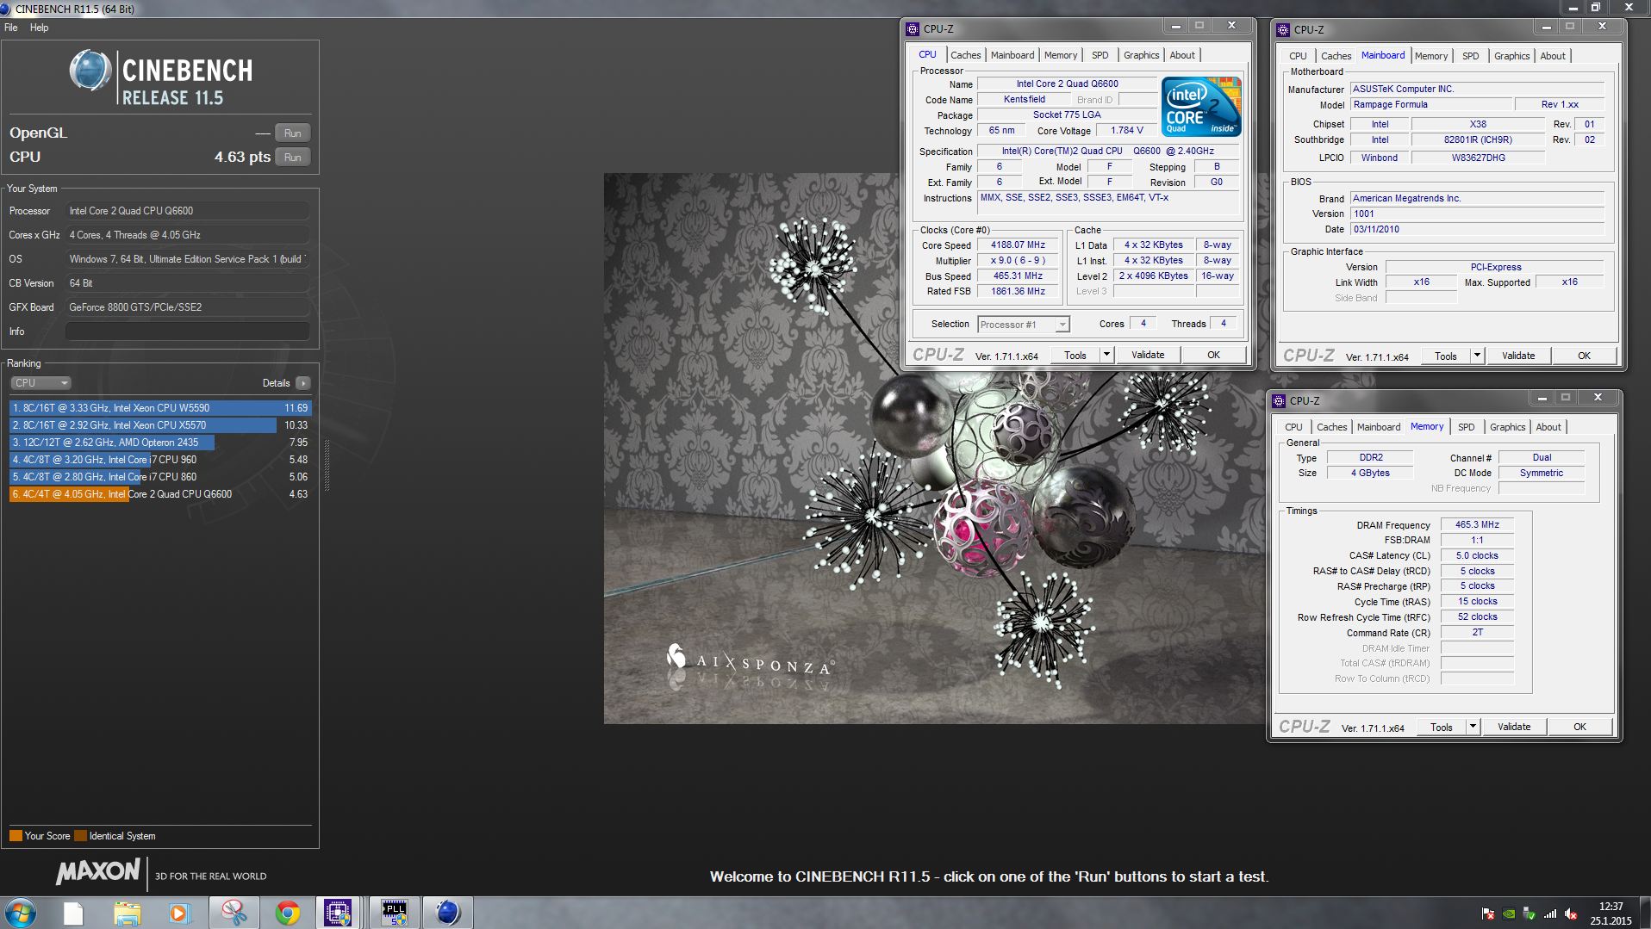The height and width of the screenshot is (929, 1651).
Task: Click the Intel Core 2 Quad logo
Action: (1201, 106)
